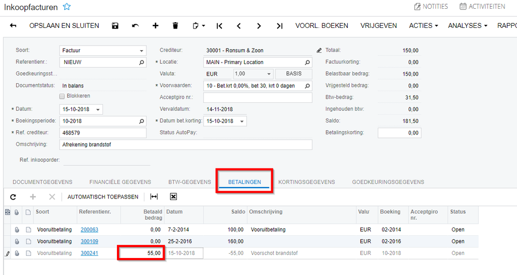Viewport: 517px width, 275px height.
Task: Expand the ANALYSES menu
Action: (467, 26)
